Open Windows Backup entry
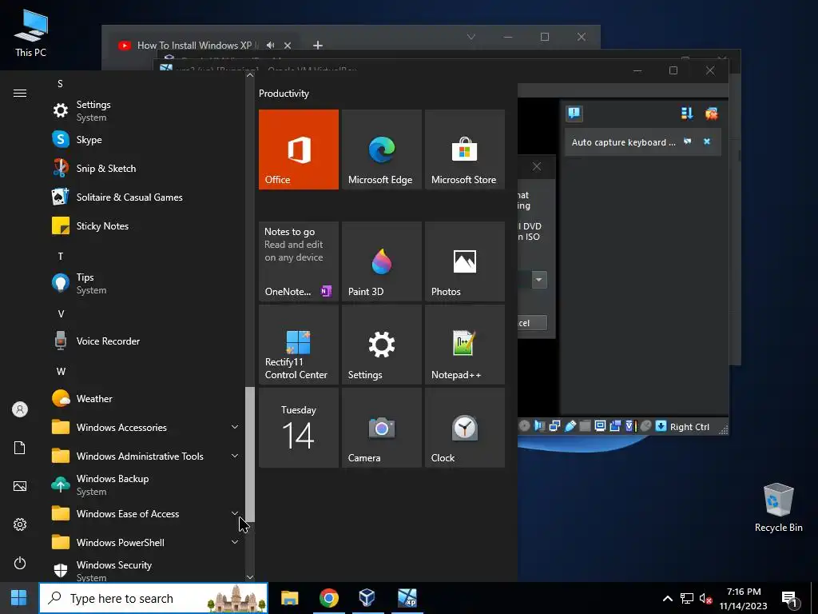Image resolution: width=818 pixels, height=614 pixels. coord(146,484)
